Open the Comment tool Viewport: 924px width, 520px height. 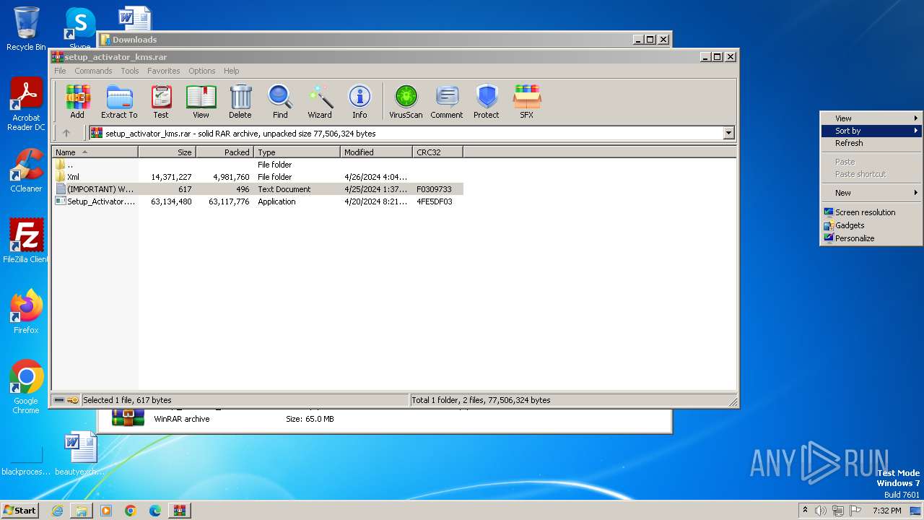click(x=447, y=101)
